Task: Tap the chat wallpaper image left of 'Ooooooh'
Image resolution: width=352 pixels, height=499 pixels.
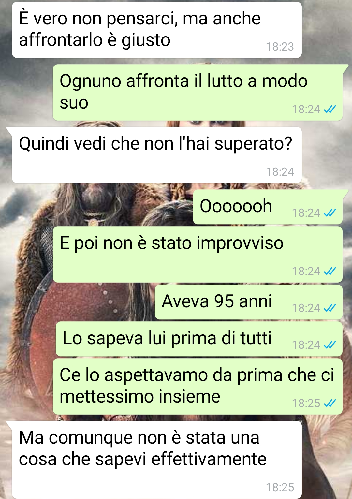Action: click(x=98, y=205)
